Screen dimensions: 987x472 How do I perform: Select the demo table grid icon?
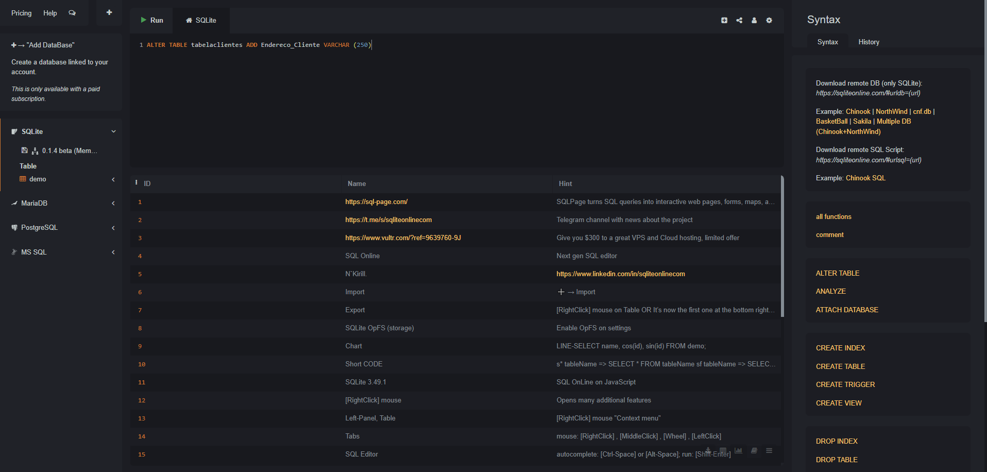[x=23, y=179]
